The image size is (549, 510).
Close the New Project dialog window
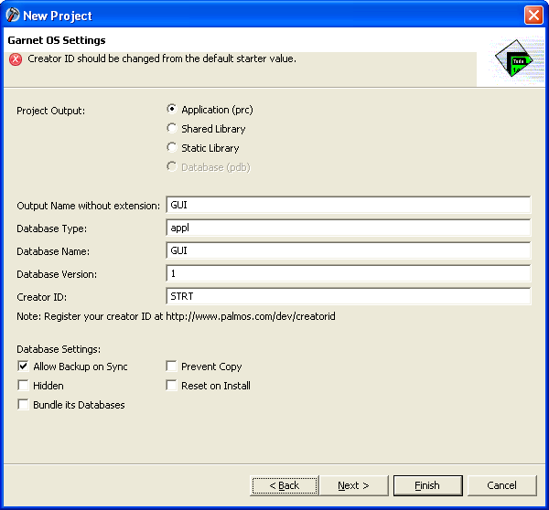coord(533,16)
